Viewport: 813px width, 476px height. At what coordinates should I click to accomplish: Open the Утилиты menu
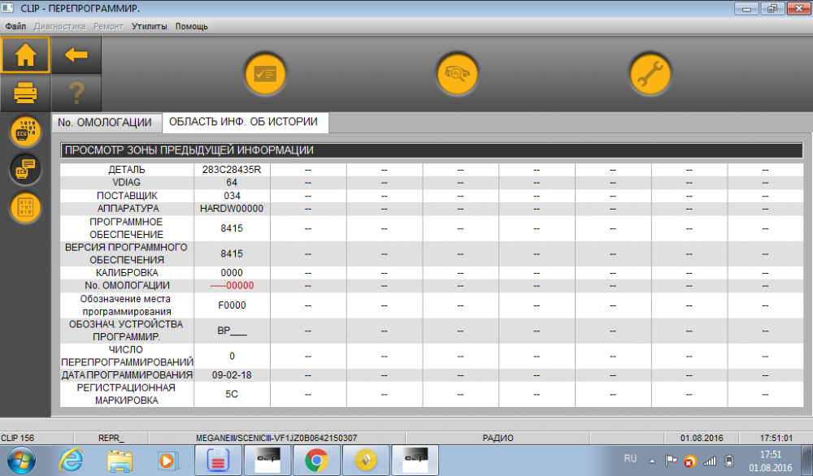(x=150, y=27)
